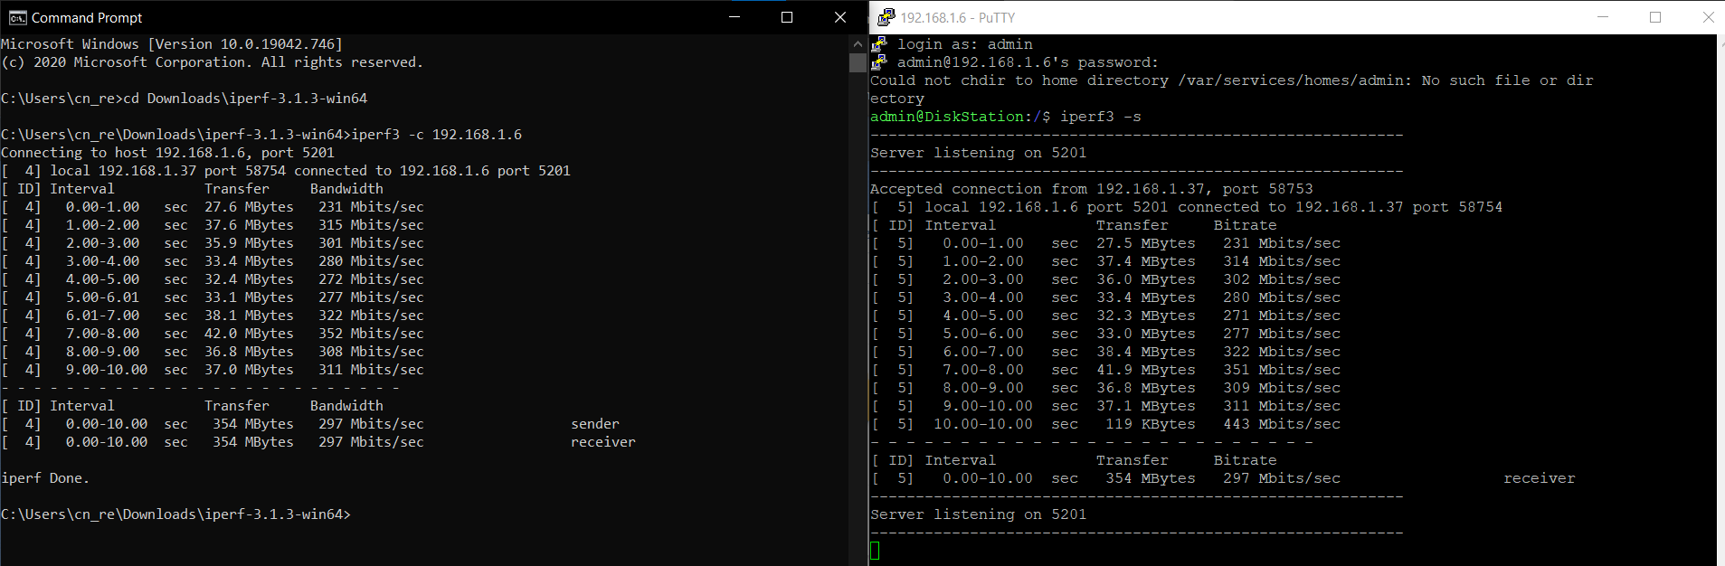Image resolution: width=1725 pixels, height=566 pixels.
Task: Click the 'receiver' label in PuTTY
Action: pyautogui.click(x=1540, y=478)
